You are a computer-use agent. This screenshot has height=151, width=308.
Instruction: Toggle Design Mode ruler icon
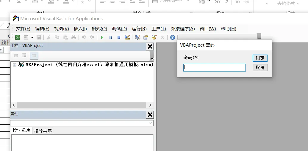pos(127,37)
